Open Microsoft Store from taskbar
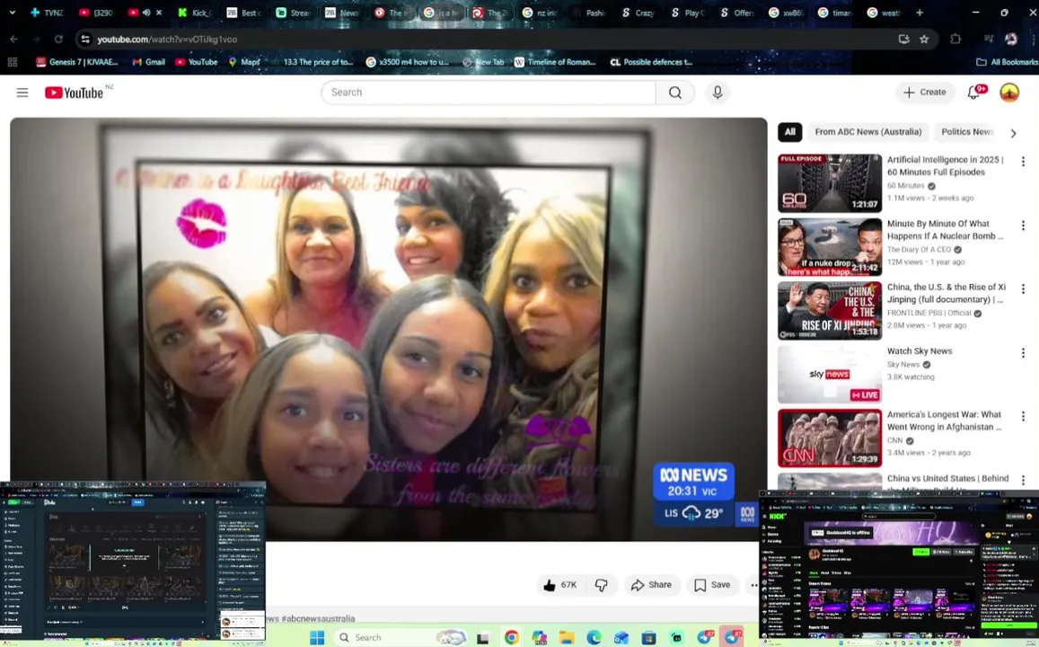 point(648,638)
